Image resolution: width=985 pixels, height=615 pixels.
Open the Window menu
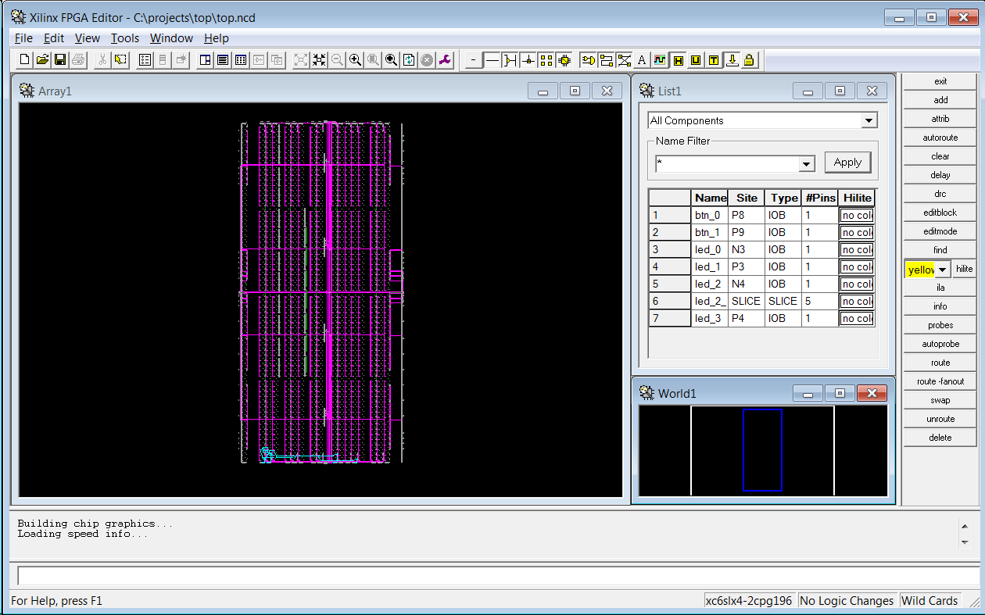tap(171, 38)
